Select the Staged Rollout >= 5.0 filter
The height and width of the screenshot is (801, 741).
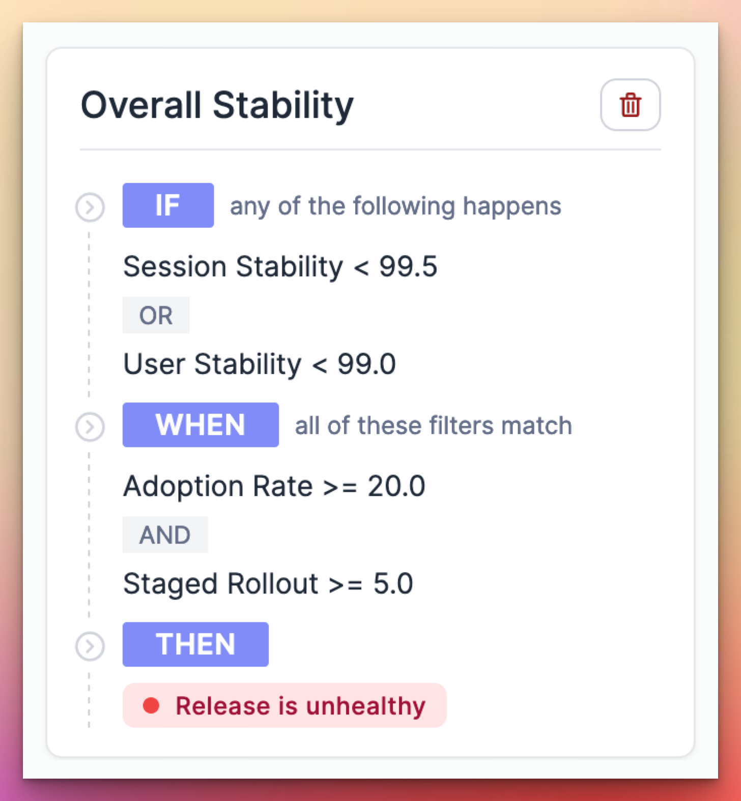click(x=268, y=584)
